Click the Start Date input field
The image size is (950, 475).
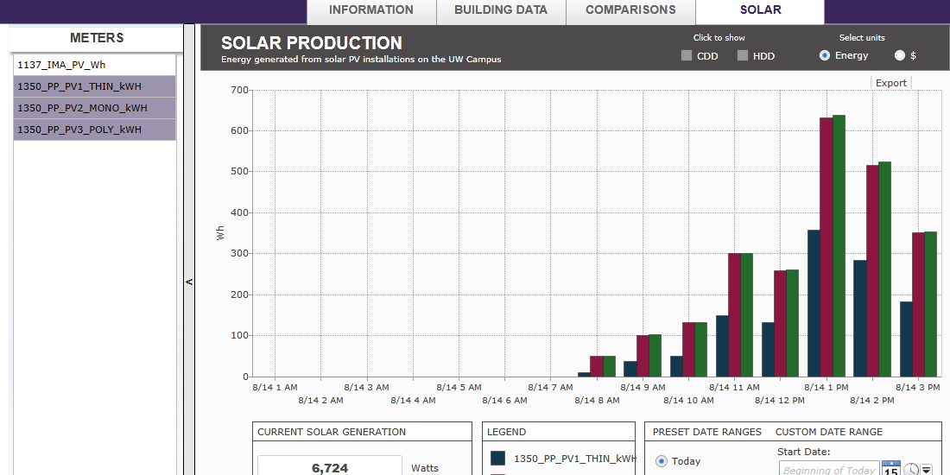(828, 470)
